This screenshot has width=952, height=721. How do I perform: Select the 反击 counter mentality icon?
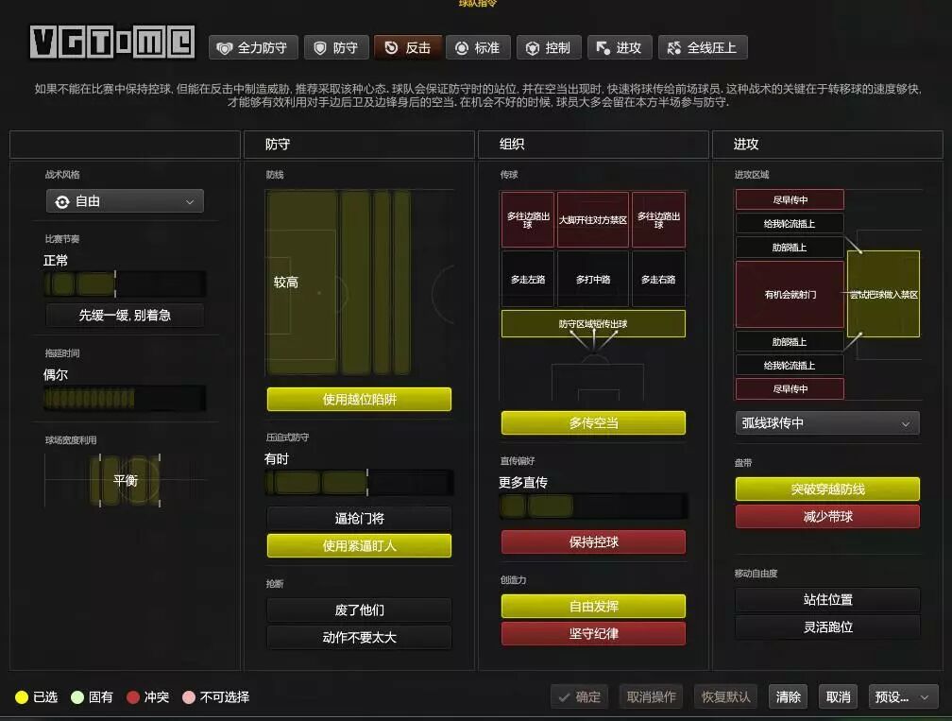click(x=407, y=47)
